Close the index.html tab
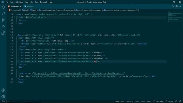Viewport: 183px width, 103px height. 21,6
